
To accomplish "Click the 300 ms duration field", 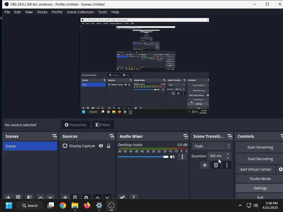I will (x=216, y=156).
